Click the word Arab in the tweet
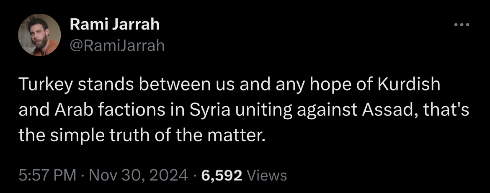This screenshot has height=193, width=490. click(x=66, y=110)
